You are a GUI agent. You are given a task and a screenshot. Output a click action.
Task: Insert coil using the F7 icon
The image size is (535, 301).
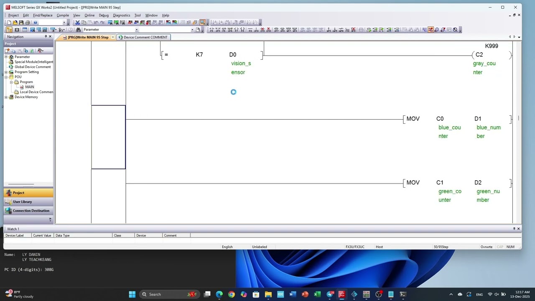coord(236,30)
